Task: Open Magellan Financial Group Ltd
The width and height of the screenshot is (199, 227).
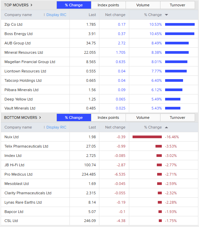Action: (30, 62)
